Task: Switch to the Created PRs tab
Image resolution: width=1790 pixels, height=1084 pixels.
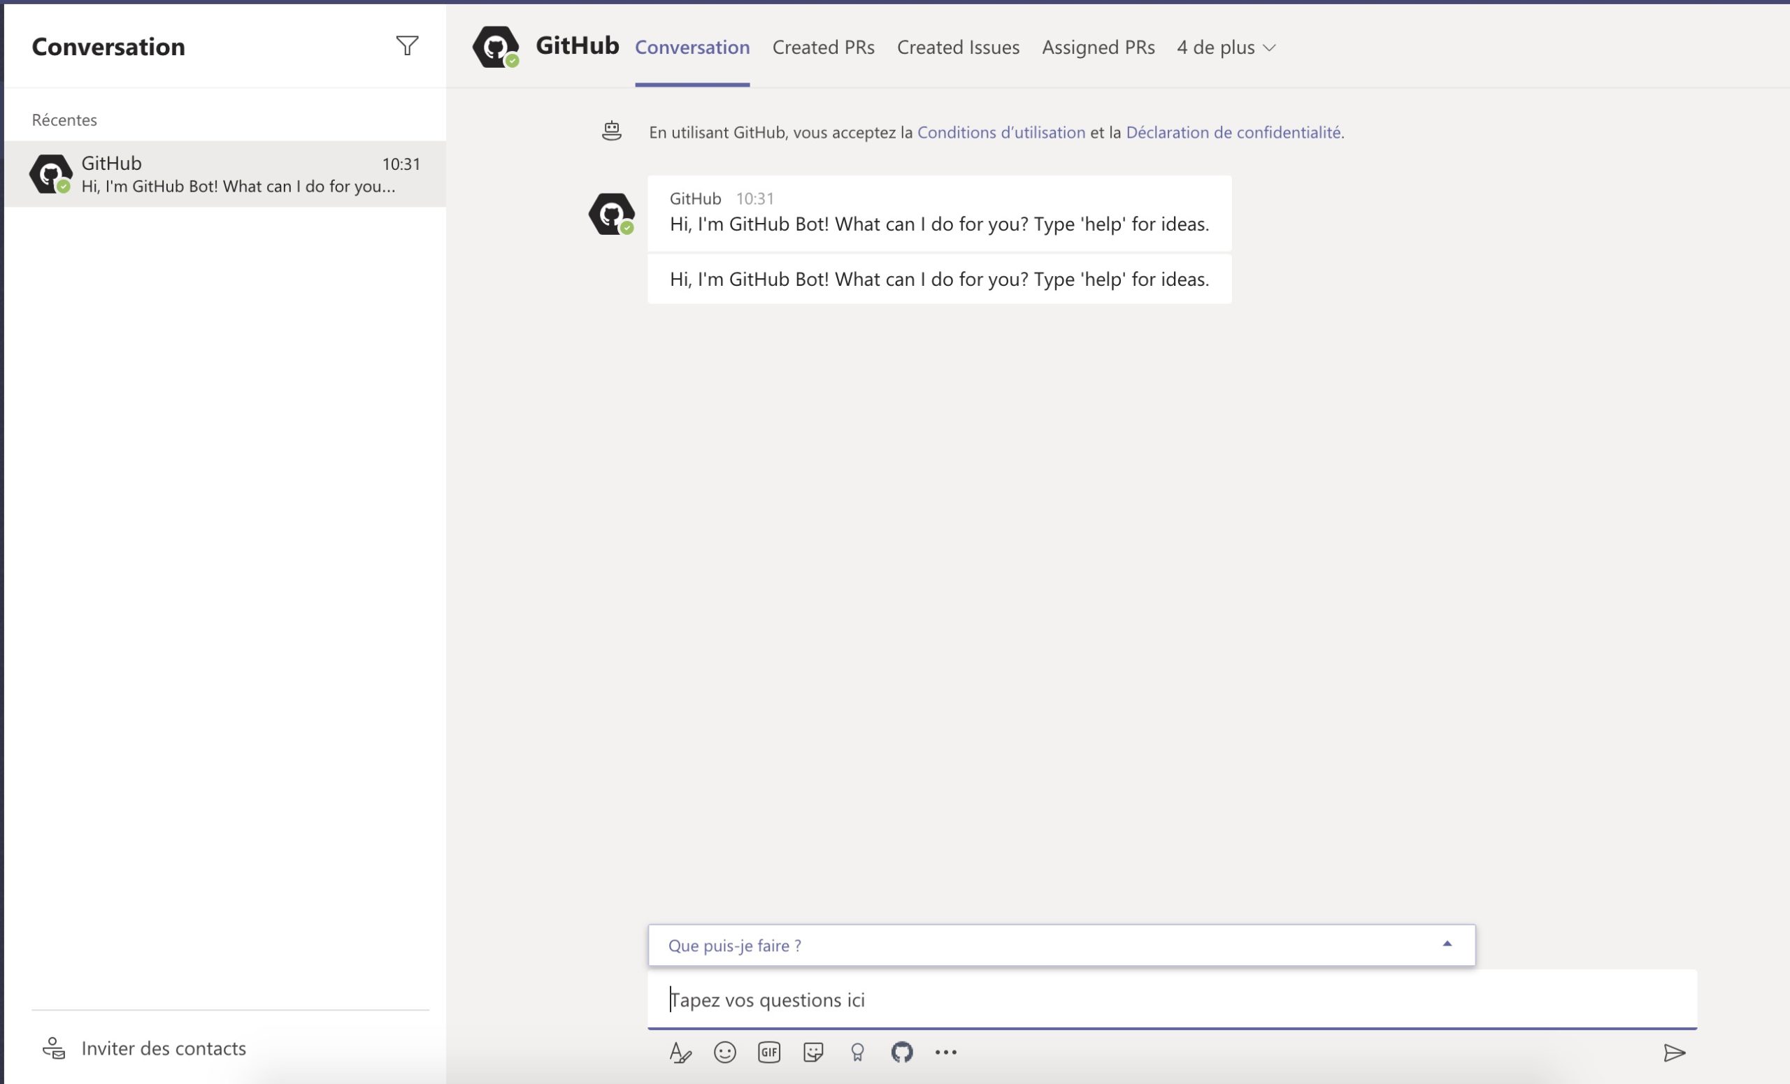Action: [823, 48]
